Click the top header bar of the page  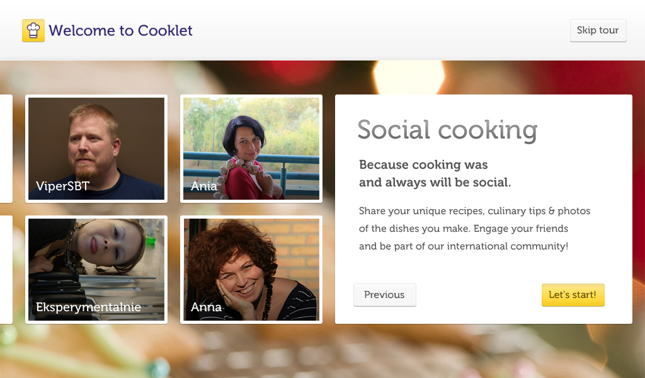tap(322, 30)
